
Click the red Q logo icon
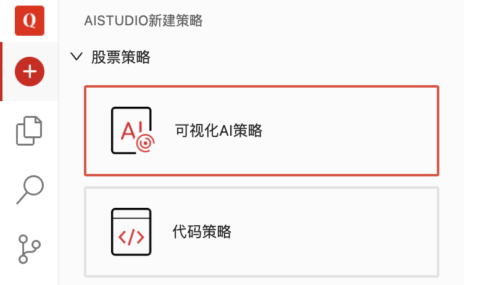(x=30, y=20)
